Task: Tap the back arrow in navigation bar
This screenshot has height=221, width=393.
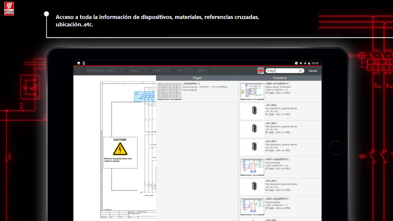Action: click(x=78, y=71)
